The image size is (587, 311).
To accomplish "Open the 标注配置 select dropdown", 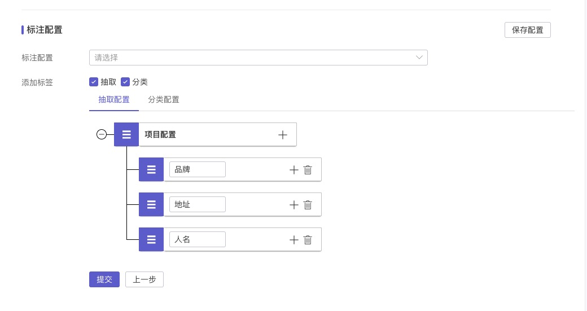I will pyautogui.click(x=258, y=58).
